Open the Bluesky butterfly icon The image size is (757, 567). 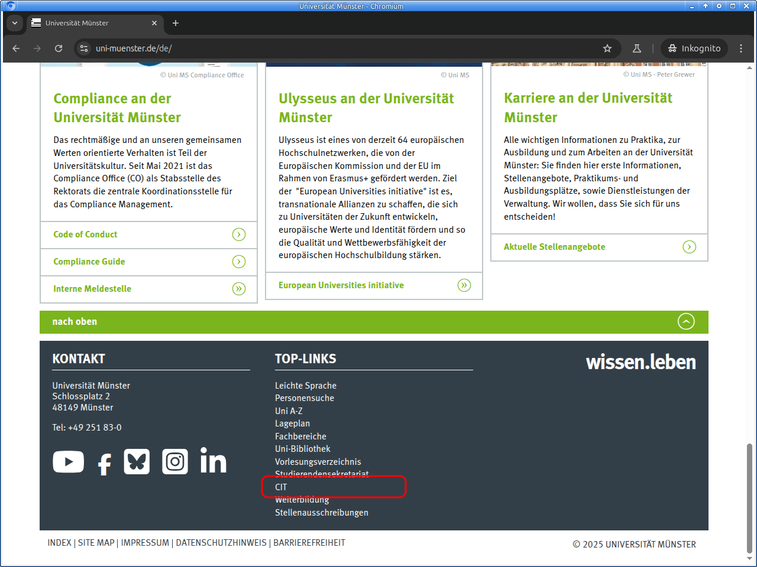click(x=137, y=462)
